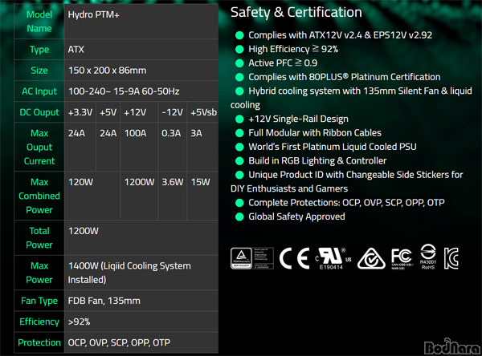Click the Global Safety Approved line
Screen dimensions: 482x356
point(296,216)
